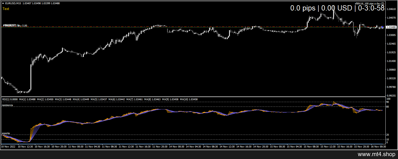Click the current price tag 1.03488

click(x=391, y=27)
